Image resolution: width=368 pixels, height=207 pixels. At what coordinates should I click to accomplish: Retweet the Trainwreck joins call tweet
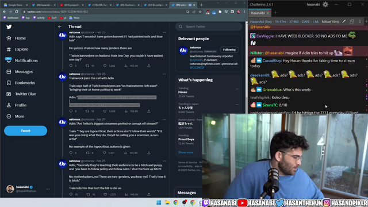pos(87,111)
